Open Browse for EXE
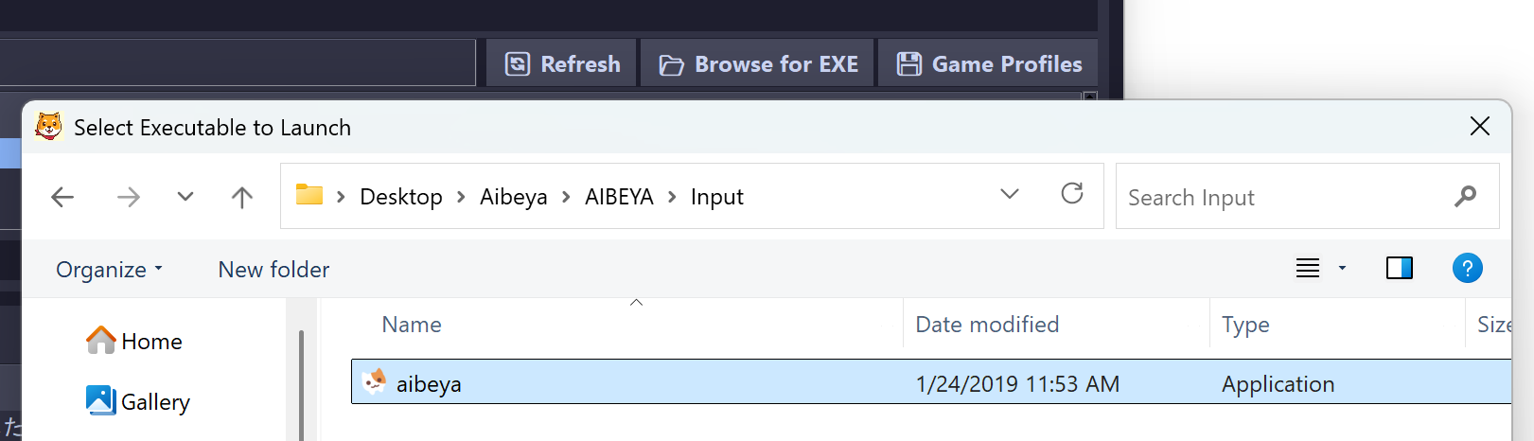 pos(758,64)
